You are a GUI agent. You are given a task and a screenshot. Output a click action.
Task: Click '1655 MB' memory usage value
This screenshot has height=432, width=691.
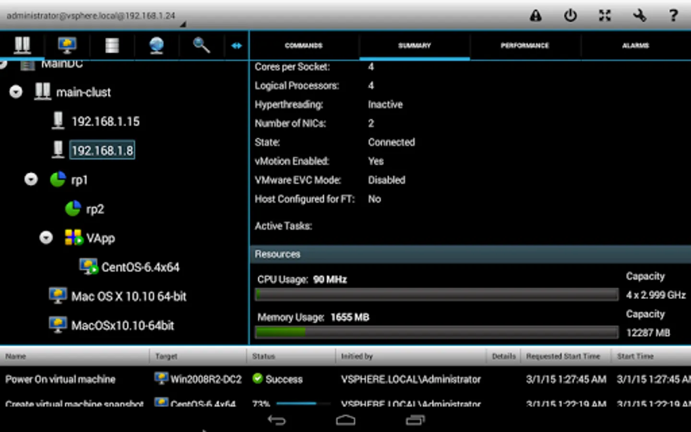(350, 317)
